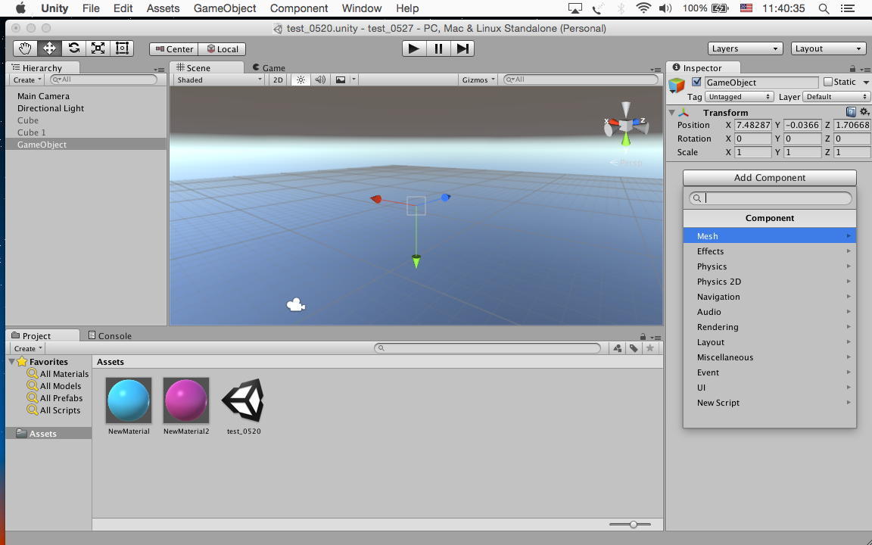Select the Hand tool in toolbar

pyautogui.click(x=25, y=48)
